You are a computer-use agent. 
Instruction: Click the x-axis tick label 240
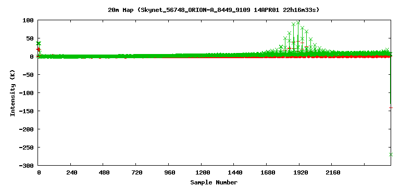click(72, 173)
